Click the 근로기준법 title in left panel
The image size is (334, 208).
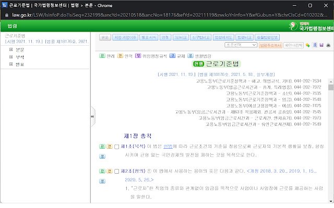(15, 36)
